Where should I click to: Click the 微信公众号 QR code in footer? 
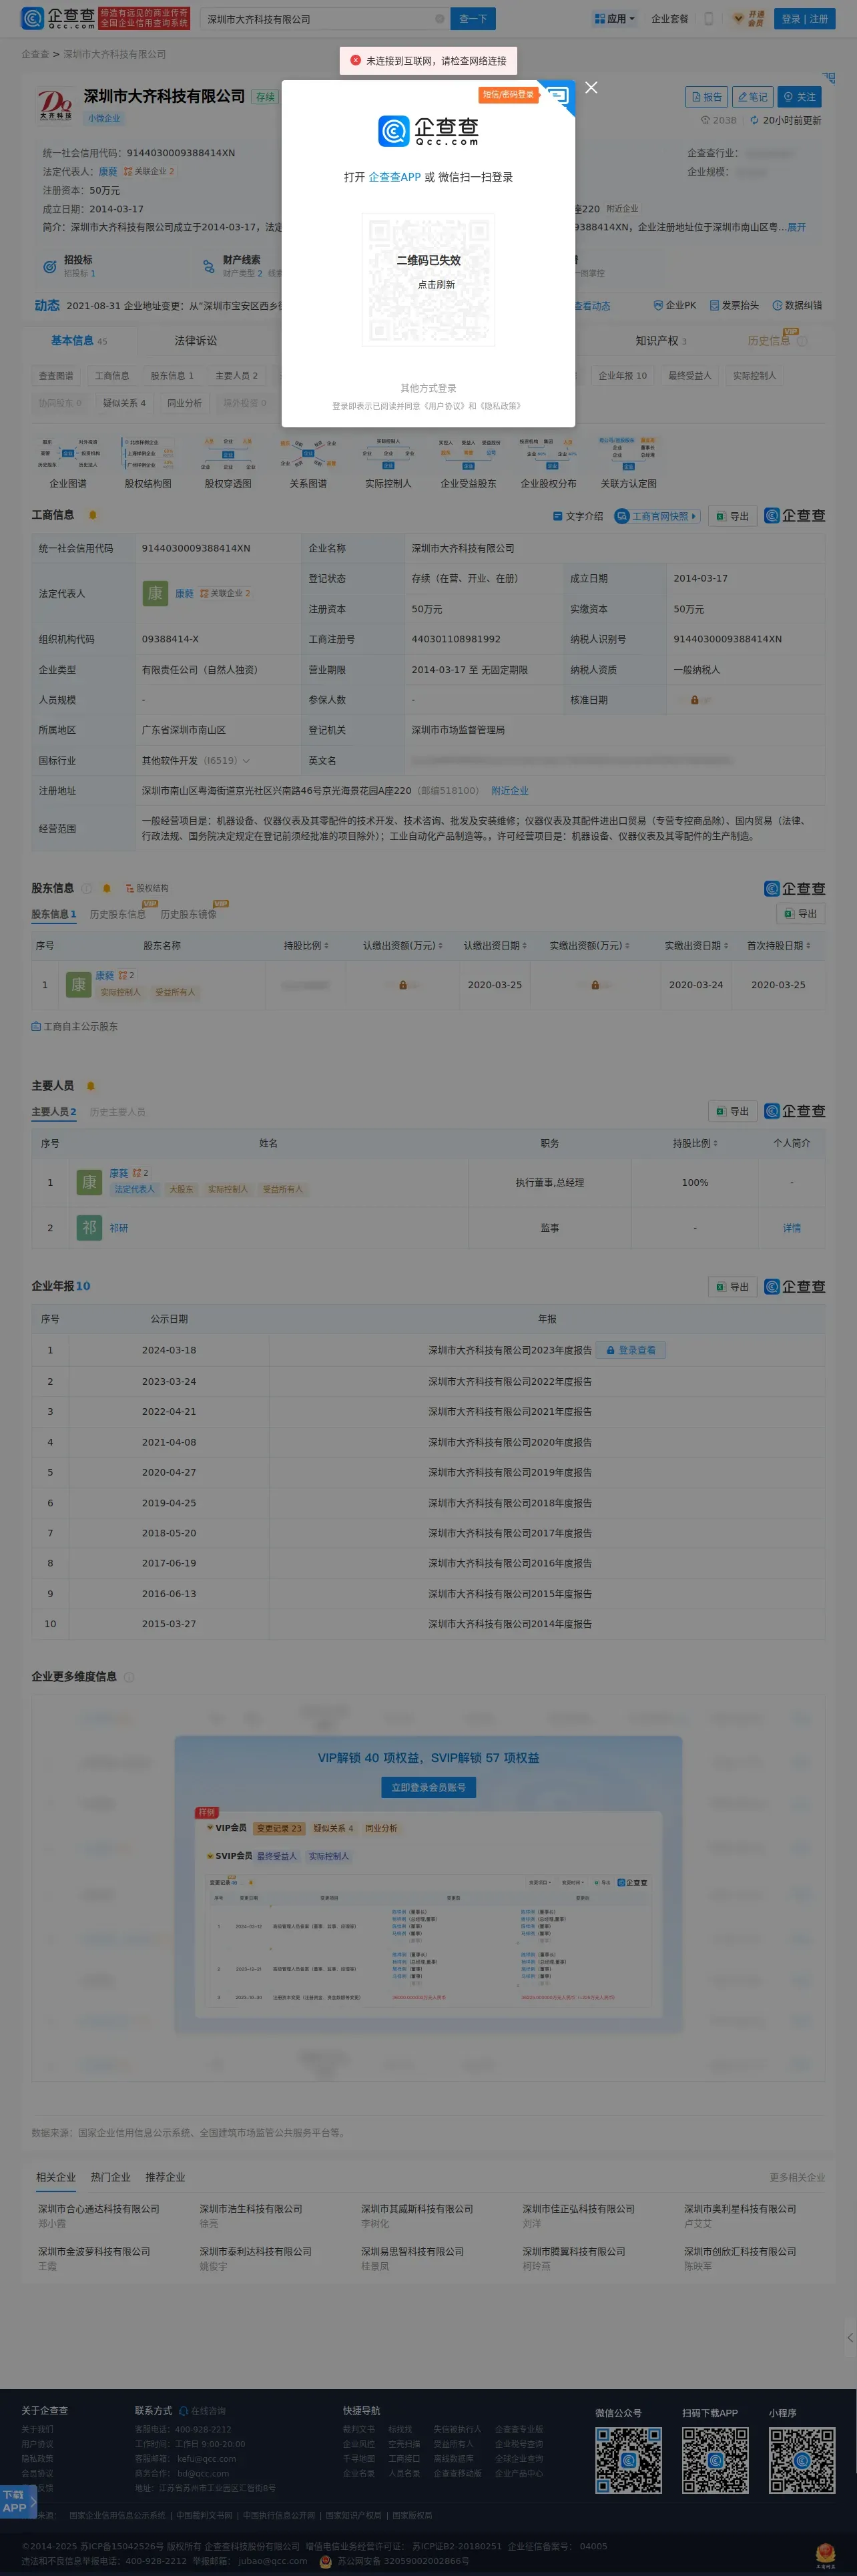pos(628,2460)
